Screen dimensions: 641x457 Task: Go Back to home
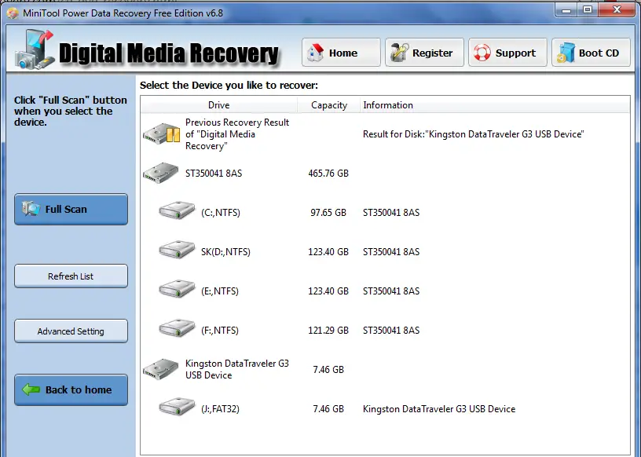pos(71,390)
